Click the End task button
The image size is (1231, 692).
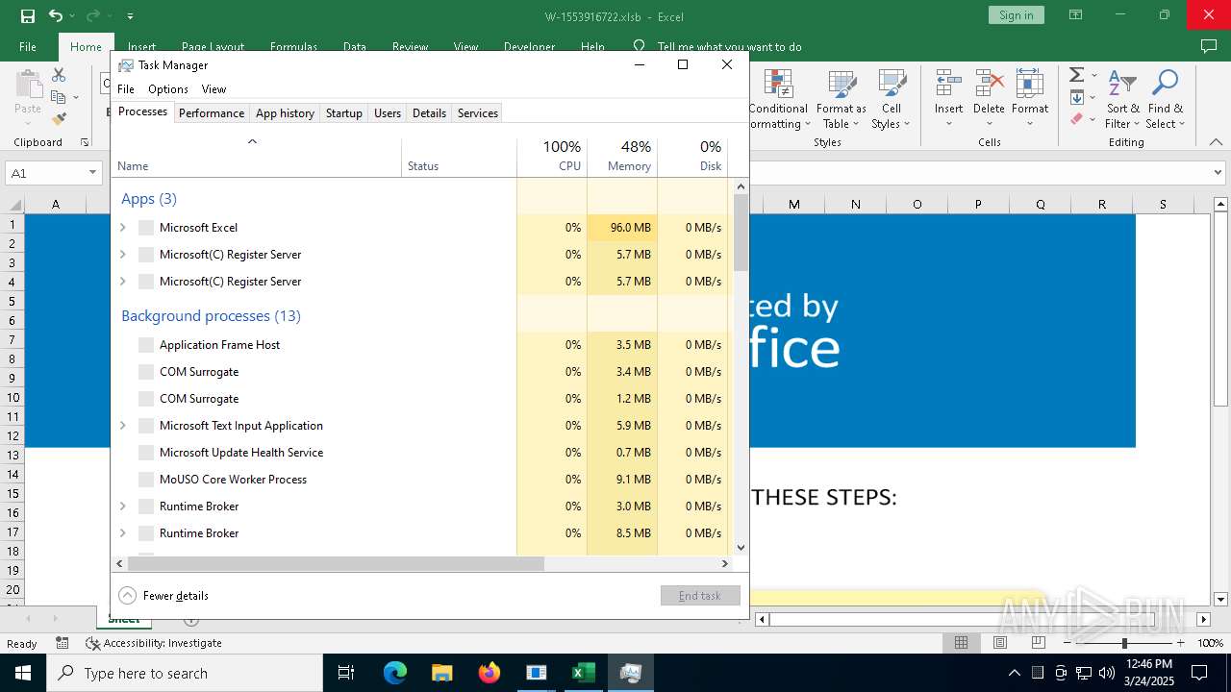[700, 596]
